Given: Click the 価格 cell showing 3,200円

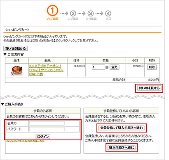Looking at the screenshot, I should 80,66.
